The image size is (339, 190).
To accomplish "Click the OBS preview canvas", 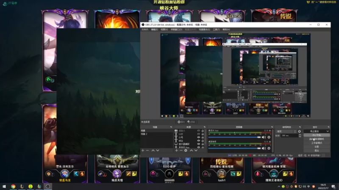I will click(x=235, y=76).
